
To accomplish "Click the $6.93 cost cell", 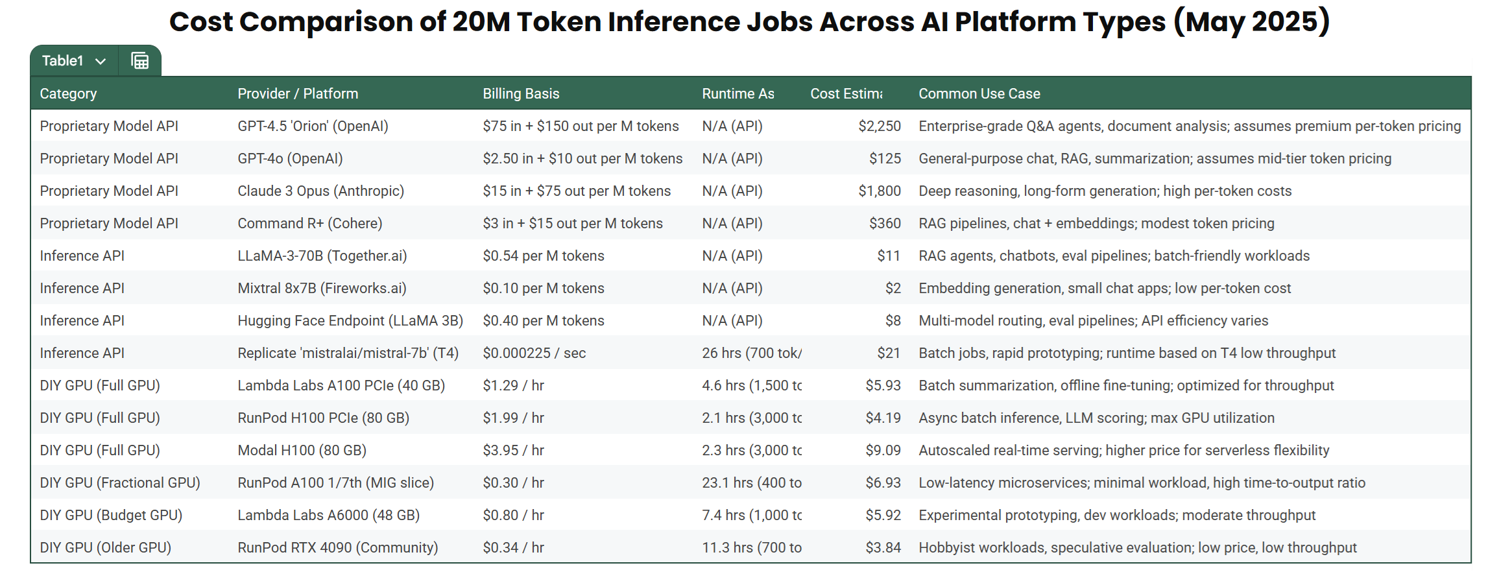I will click(x=883, y=482).
